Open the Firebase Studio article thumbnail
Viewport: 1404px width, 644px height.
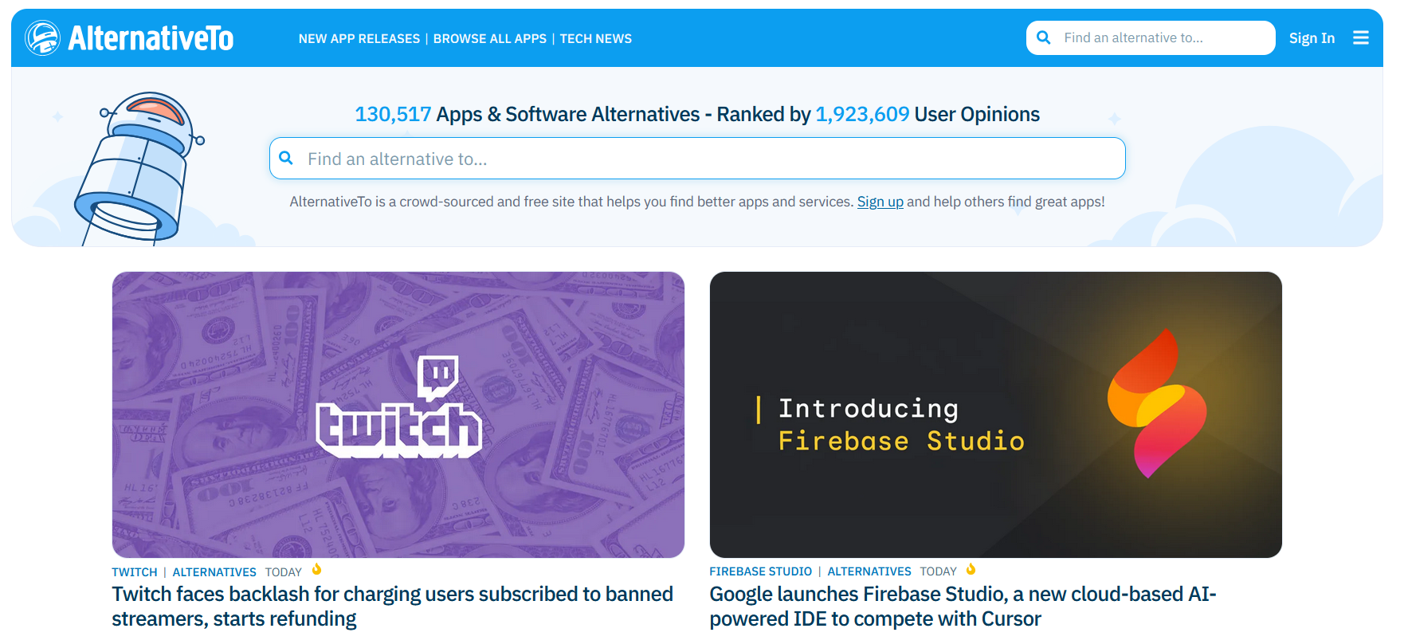point(996,414)
